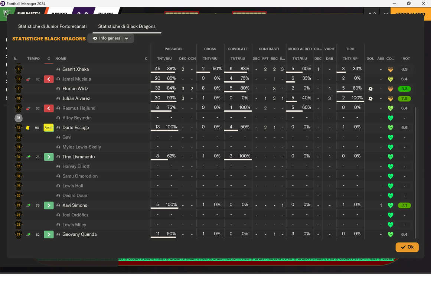Sort by TEMPO column header
The image size is (431, 297).
point(33,59)
